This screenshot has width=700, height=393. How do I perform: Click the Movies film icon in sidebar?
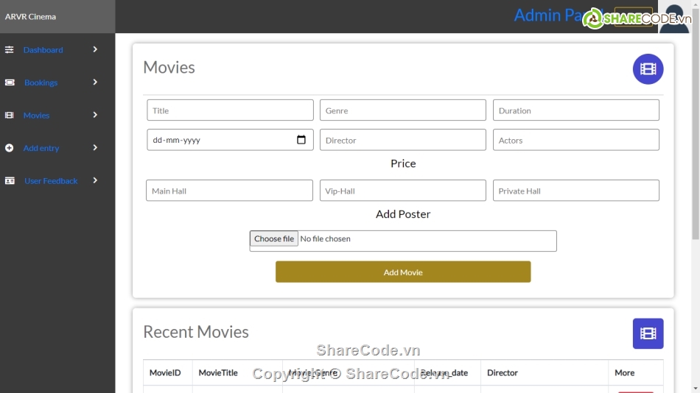[10, 116]
